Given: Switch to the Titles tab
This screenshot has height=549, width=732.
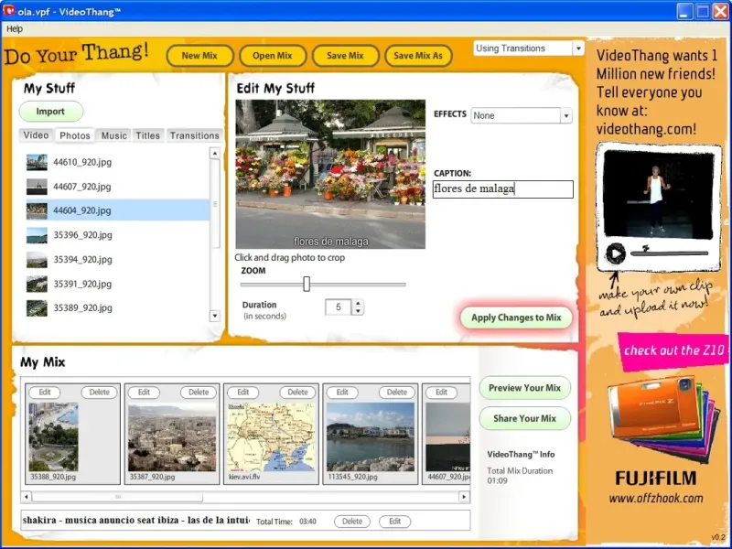Looking at the screenshot, I should (x=148, y=135).
